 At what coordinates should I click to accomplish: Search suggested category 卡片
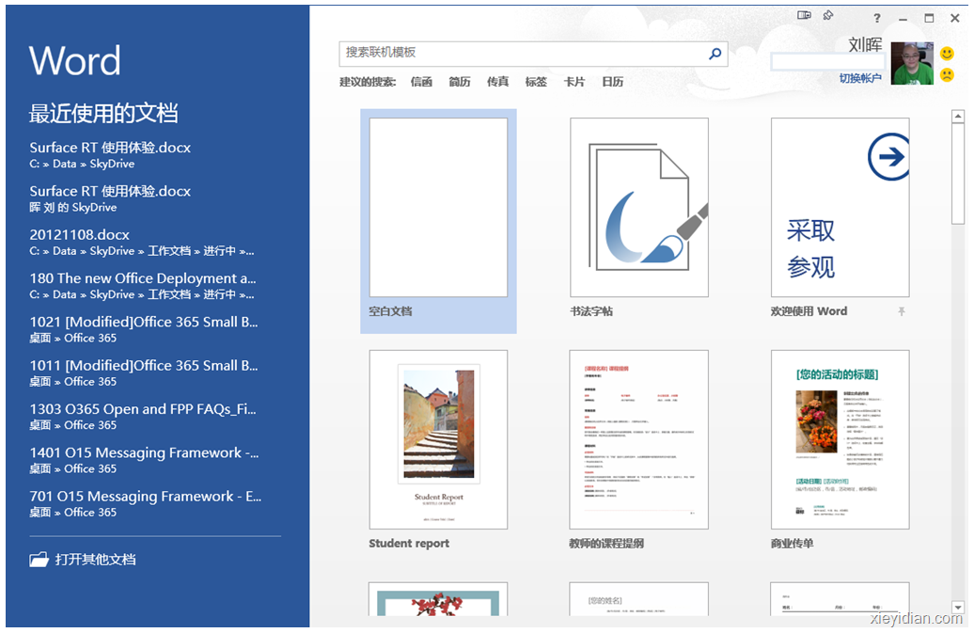point(574,82)
